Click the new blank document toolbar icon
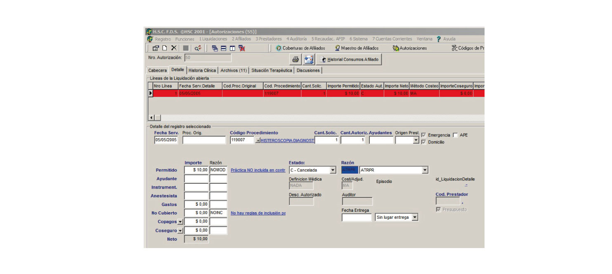 (x=165, y=48)
